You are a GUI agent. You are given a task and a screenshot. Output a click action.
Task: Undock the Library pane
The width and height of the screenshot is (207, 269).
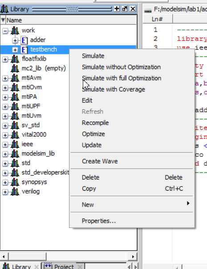click(125, 8)
